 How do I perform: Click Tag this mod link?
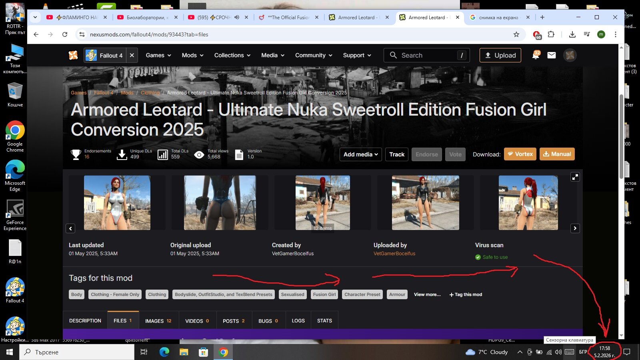pos(466,295)
